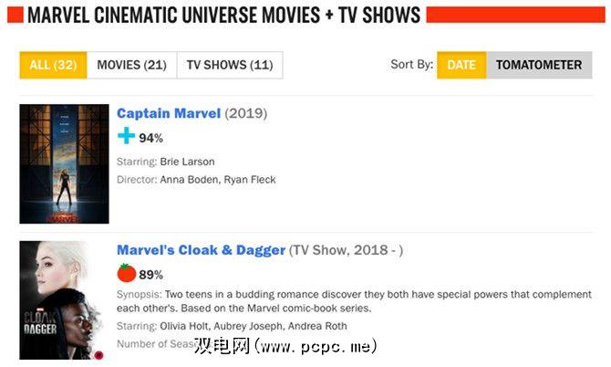Screen dimensions: 611x367
Task: Select the ALL (32) filter tab
Action: [53, 65]
